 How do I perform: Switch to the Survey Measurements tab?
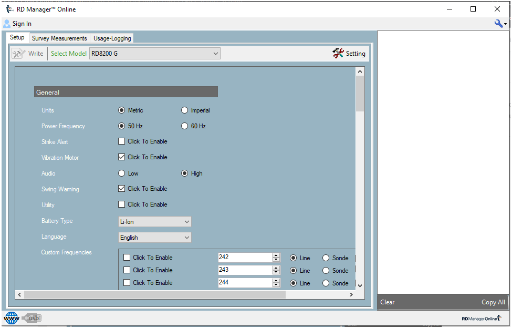(x=59, y=38)
